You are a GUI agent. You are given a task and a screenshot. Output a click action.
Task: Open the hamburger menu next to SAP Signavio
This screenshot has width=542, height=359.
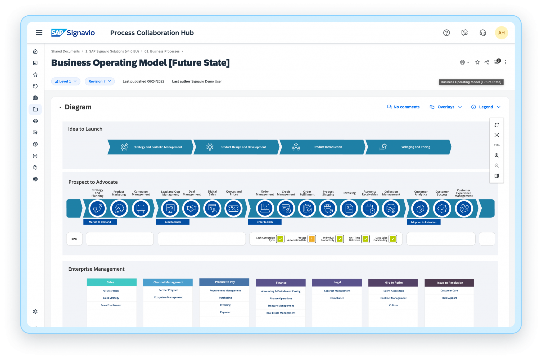(39, 33)
